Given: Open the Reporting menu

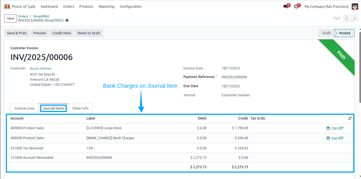Looking at the screenshot, I should [106, 6].
